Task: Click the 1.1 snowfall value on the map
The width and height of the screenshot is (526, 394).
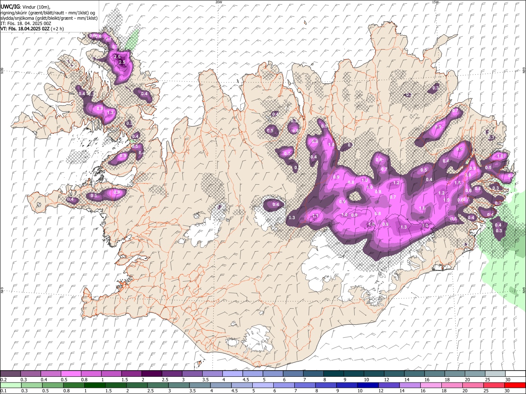Action: point(315,216)
